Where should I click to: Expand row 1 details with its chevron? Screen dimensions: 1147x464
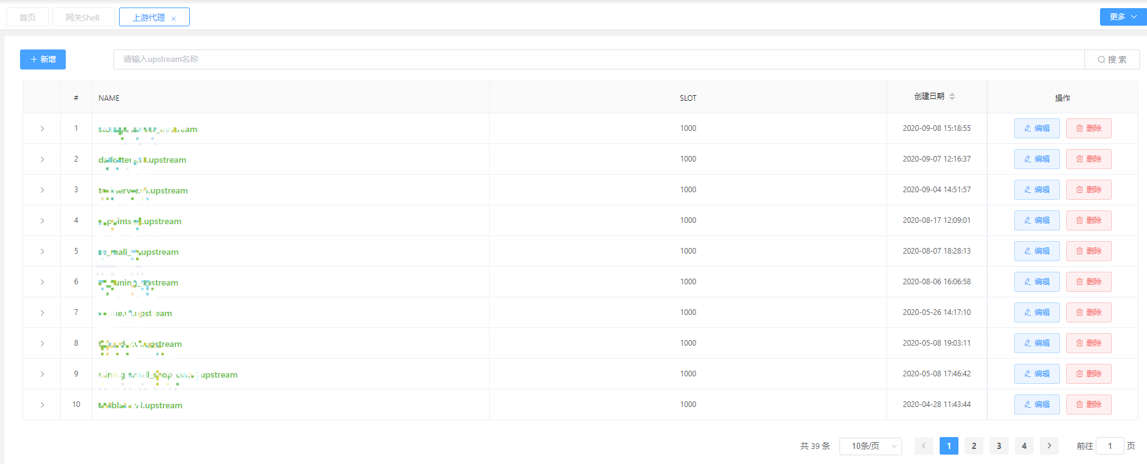(x=42, y=128)
